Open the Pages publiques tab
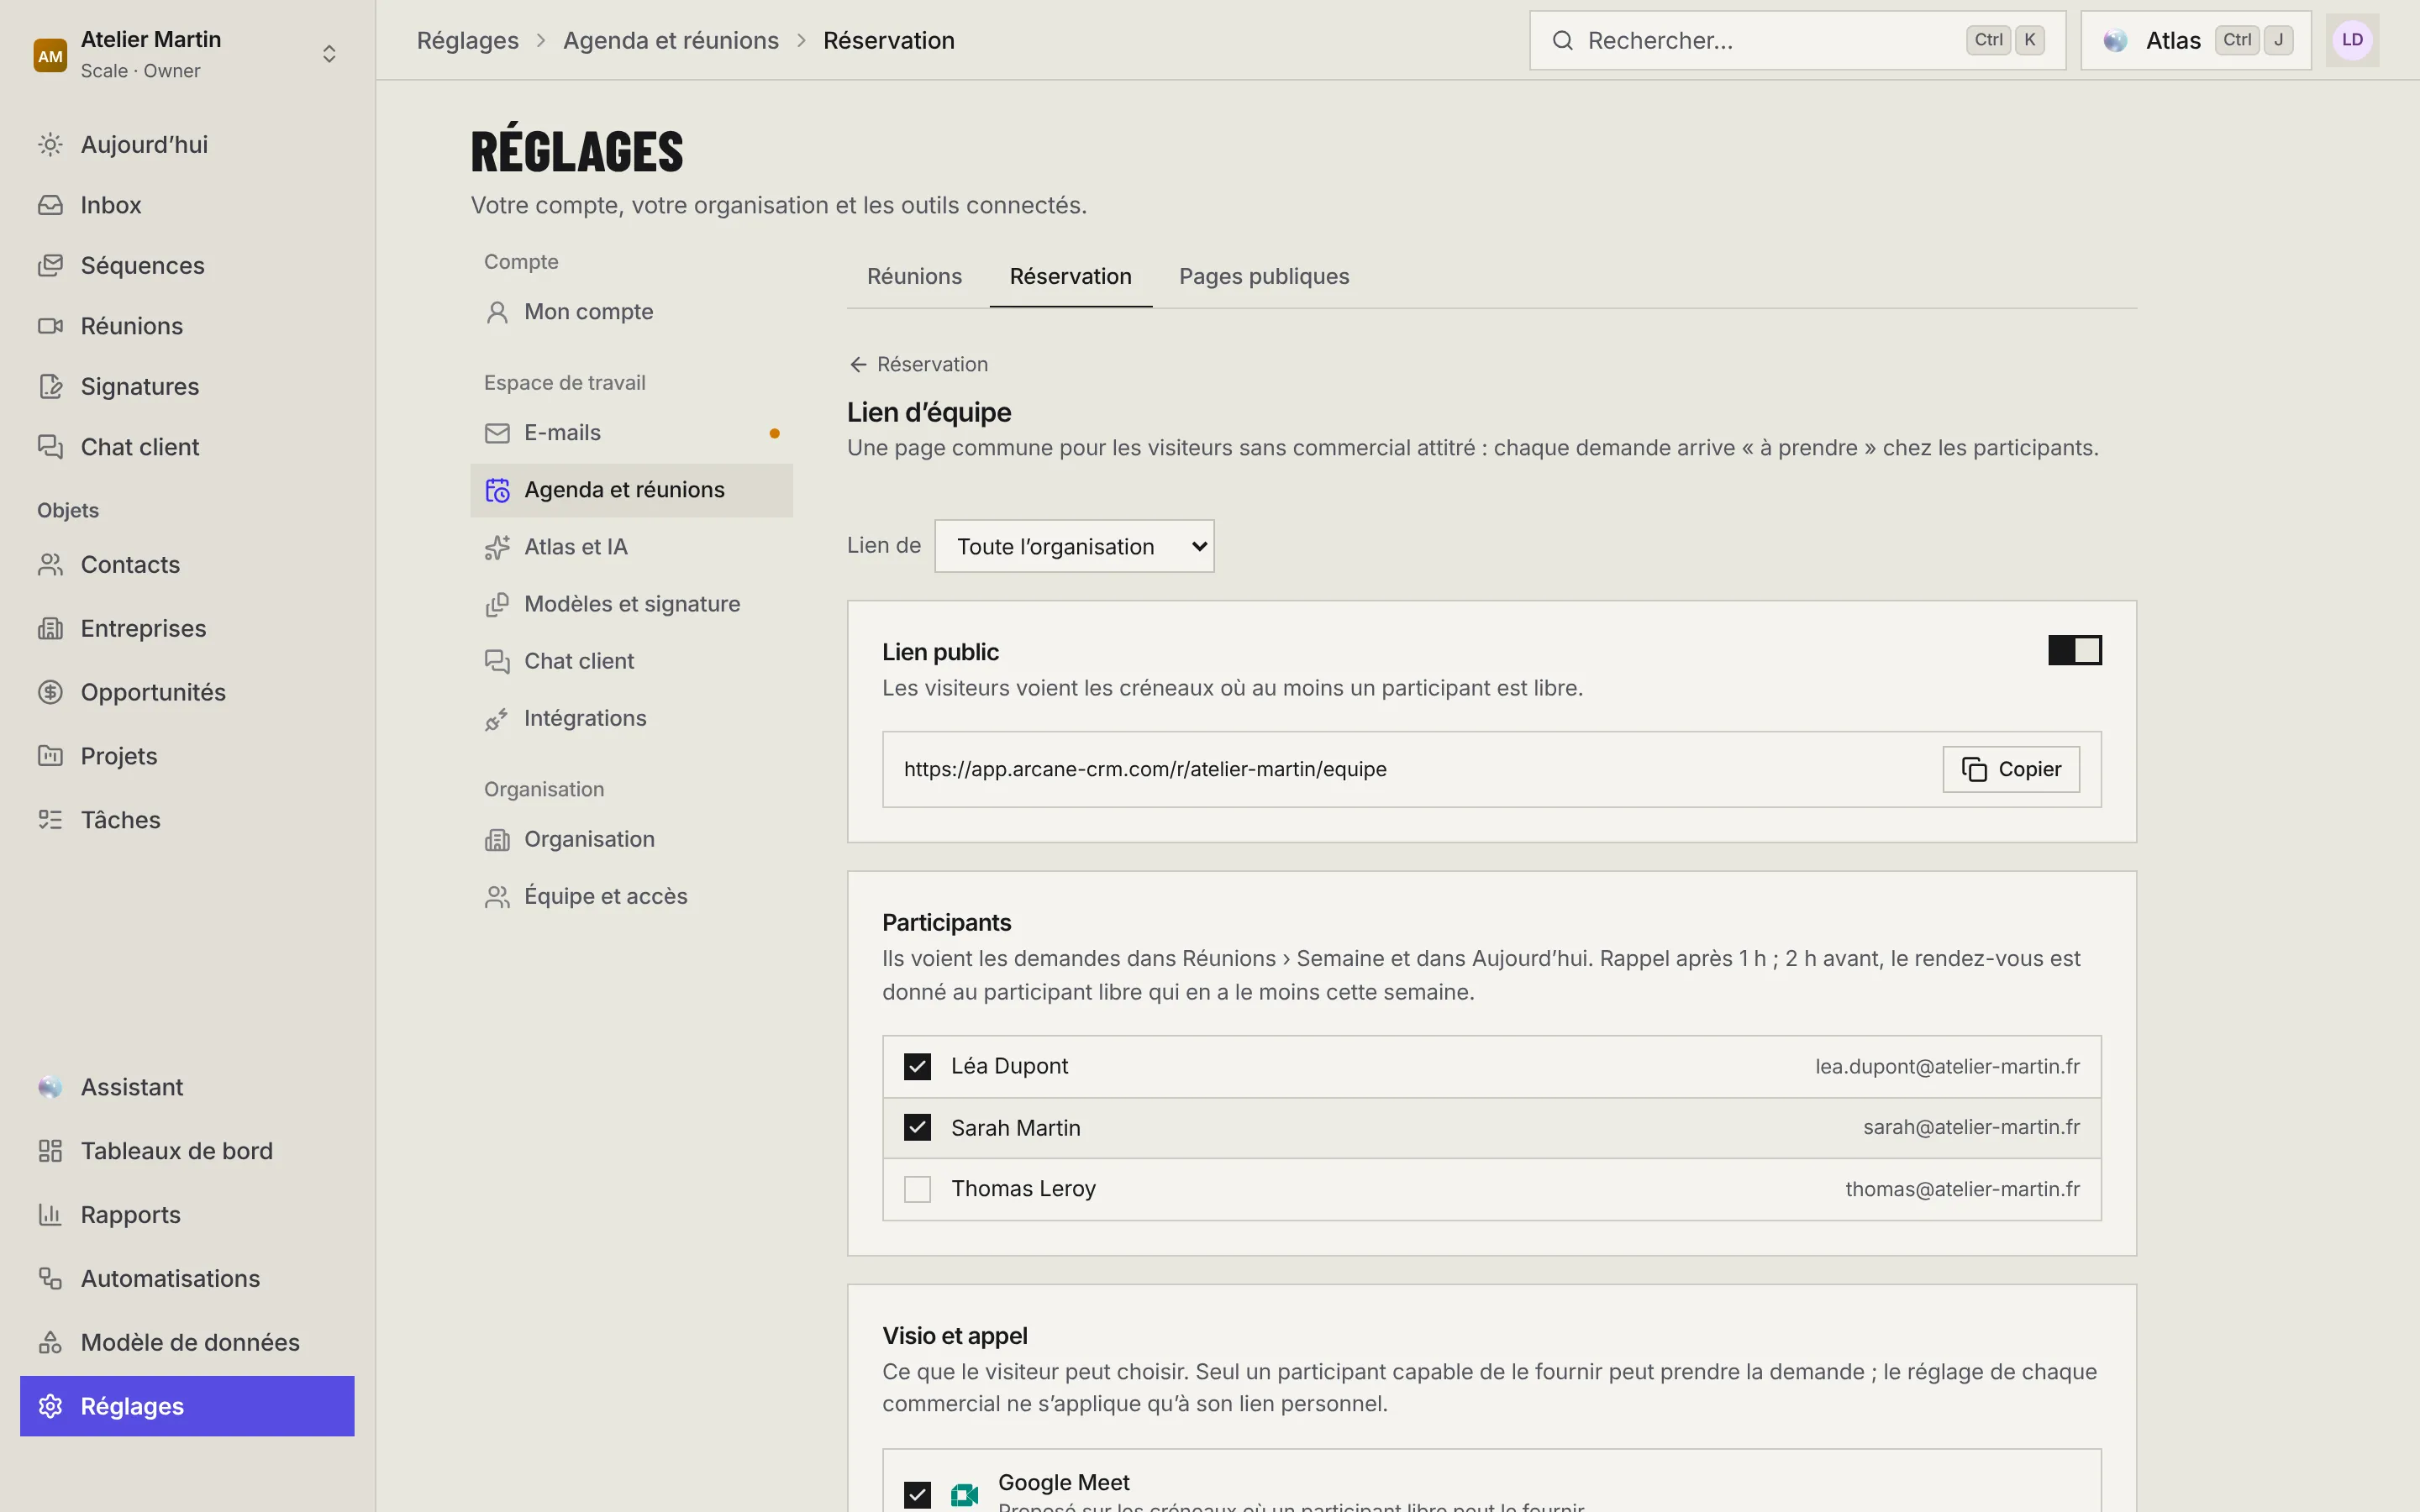Screen dimensions: 2420x1512 (1264, 277)
